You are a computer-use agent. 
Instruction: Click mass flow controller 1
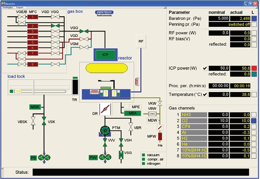coord(33,17)
